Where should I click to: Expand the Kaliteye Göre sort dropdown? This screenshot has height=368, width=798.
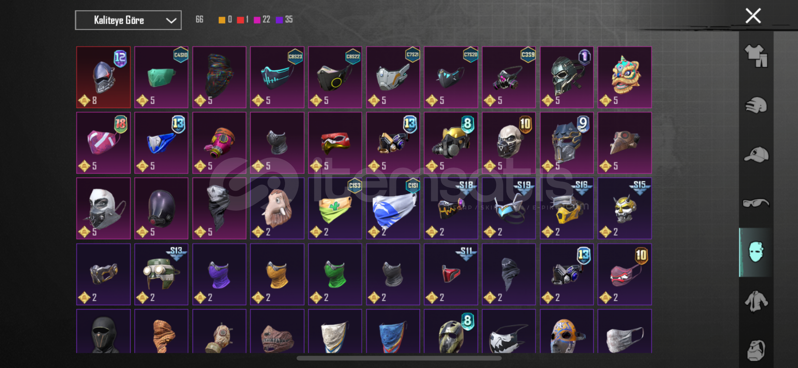click(x=128, y=20)
